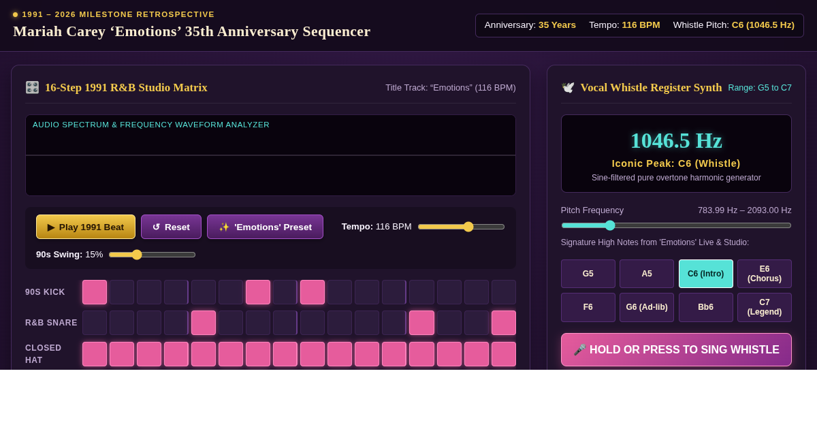Choose the C6 (Intro) note
This screenshot has height=429, width=817.
pos(706,274)
